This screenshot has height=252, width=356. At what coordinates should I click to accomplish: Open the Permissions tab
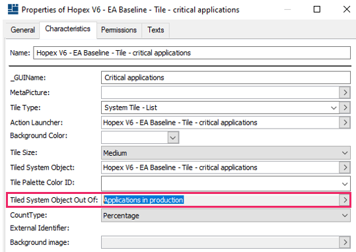coord(119,30)
